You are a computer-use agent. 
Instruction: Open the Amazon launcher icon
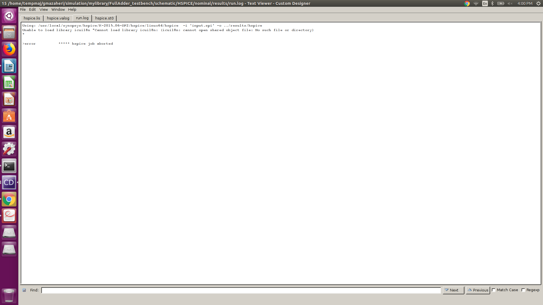coord(9,132)
